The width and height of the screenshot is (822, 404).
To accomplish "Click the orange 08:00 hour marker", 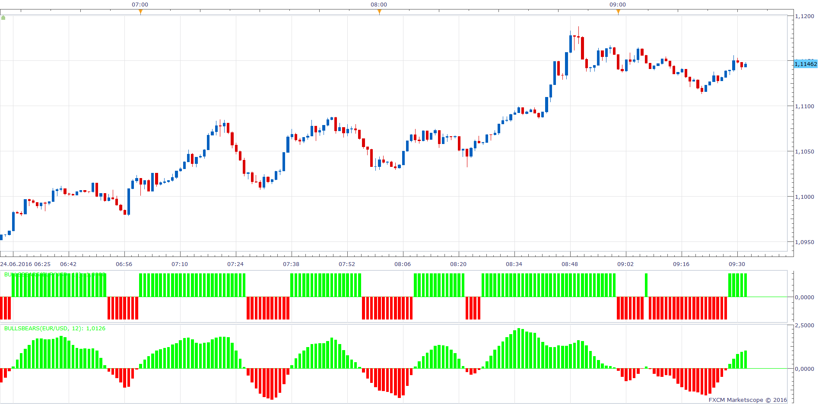I will (379, 12).
